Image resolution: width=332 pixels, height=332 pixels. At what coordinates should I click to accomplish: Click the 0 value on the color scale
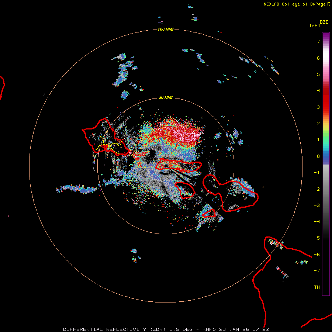tap(318, 156)
